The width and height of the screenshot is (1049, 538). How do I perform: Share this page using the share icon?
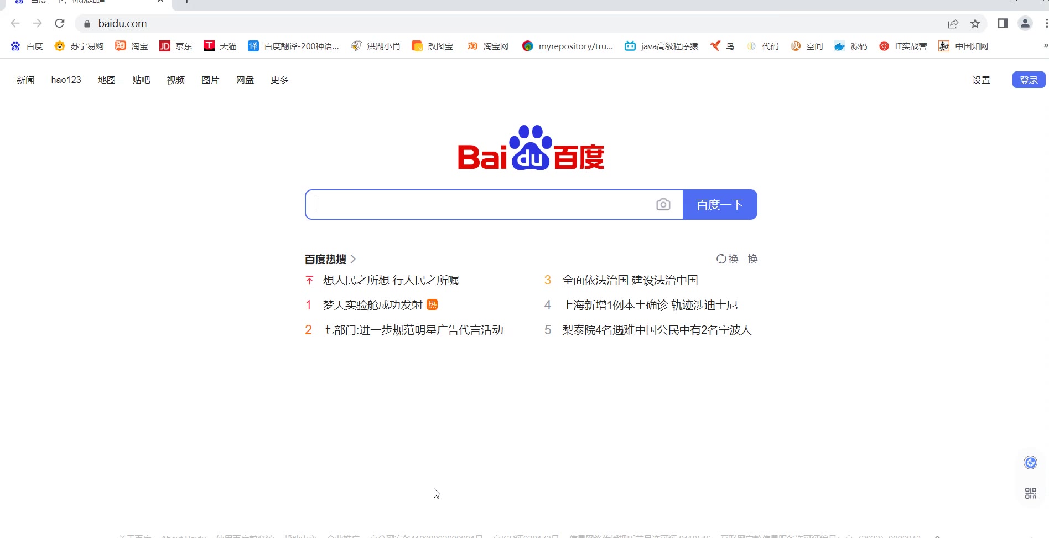pyautogui.click(x=953, y=24)
